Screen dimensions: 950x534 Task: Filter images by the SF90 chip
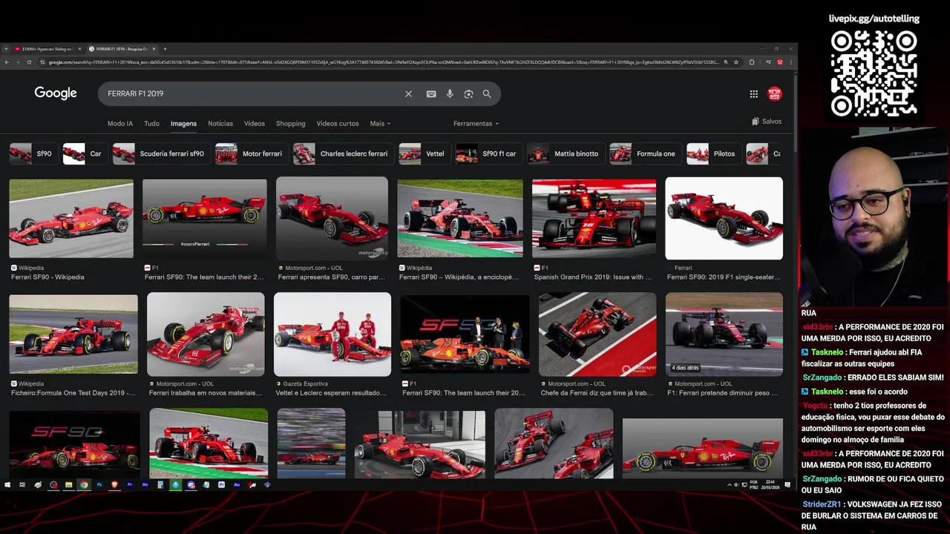(x=33, y=154)
